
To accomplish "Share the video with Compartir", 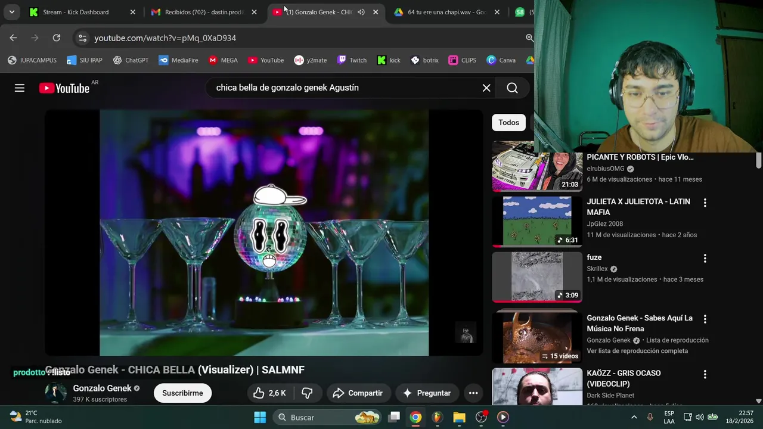I will tap(358, 393).
